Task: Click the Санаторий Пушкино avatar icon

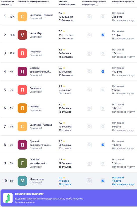Action: 22,17
